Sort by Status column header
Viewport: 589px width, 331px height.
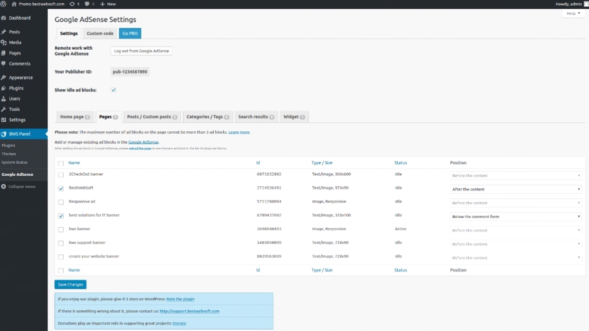pyautogui.click(x=400, y=163)
